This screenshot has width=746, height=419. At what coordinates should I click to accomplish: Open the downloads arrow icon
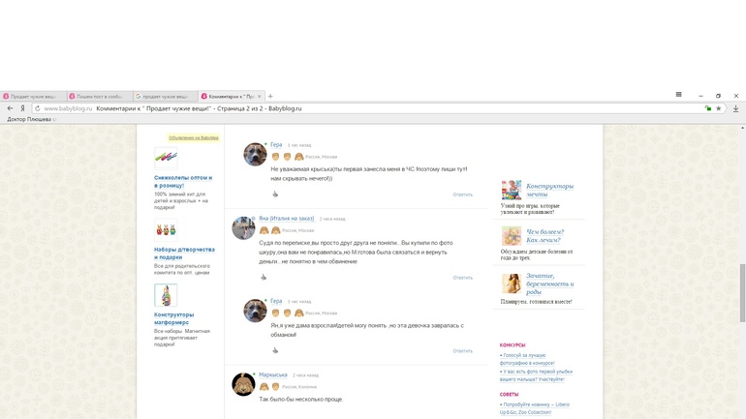[x=735, y=108]
